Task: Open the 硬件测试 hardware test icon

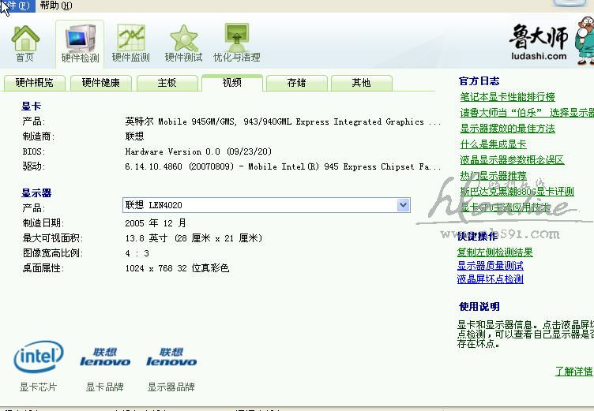Action: click(x=183, y=43)
